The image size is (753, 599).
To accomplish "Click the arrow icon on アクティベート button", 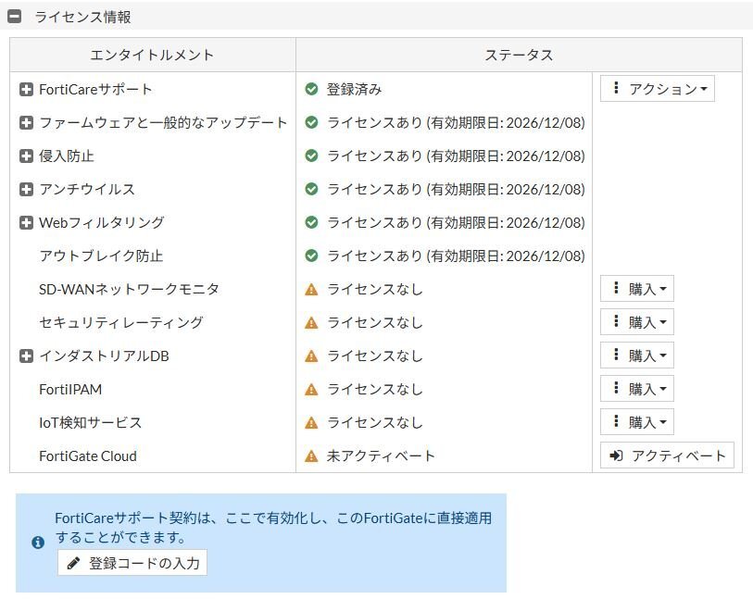I will coord(615,455).
